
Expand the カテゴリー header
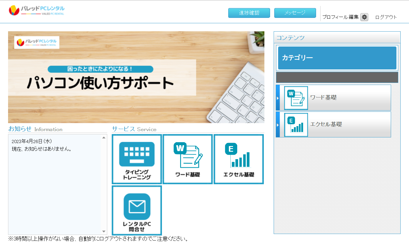pyautogui.click(x=337, y=58)
